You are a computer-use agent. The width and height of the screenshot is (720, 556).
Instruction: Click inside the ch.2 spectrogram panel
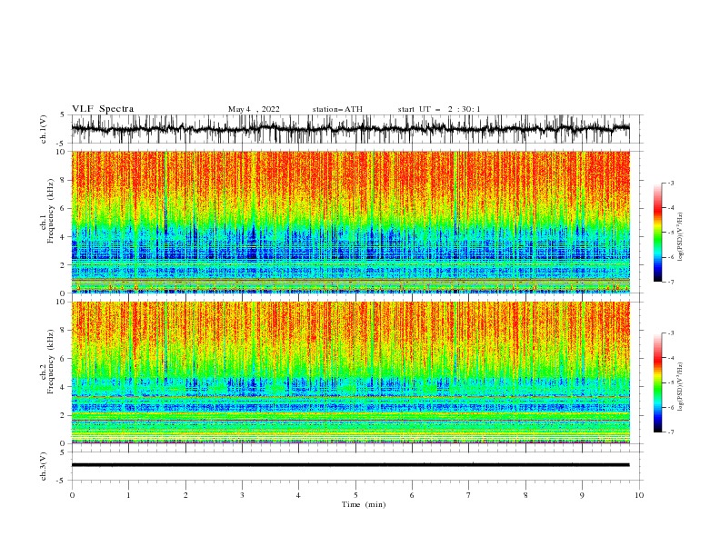click(350, 372)
